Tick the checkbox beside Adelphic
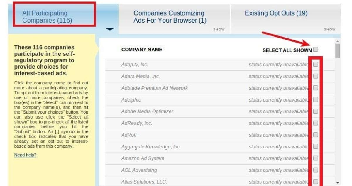This screenshot has width=352, height=186. pyautogui.click(x=315, y=99)
